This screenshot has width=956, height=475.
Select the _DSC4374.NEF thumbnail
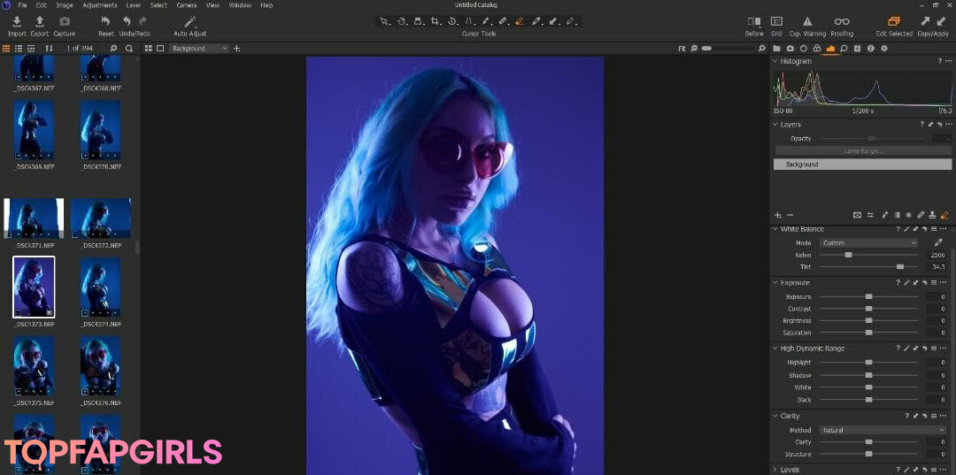pyautogui.click(x=99, y=287)
